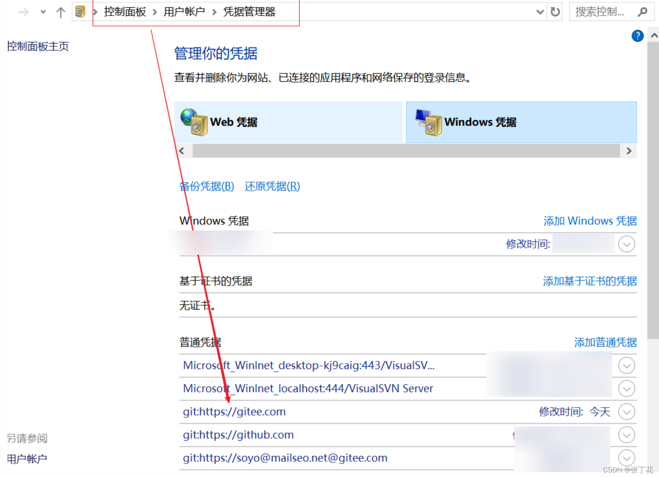Click 备份凭据(B) link
Image resolution: width=659 pixels, height=477 pixels.
coord(206,186)
